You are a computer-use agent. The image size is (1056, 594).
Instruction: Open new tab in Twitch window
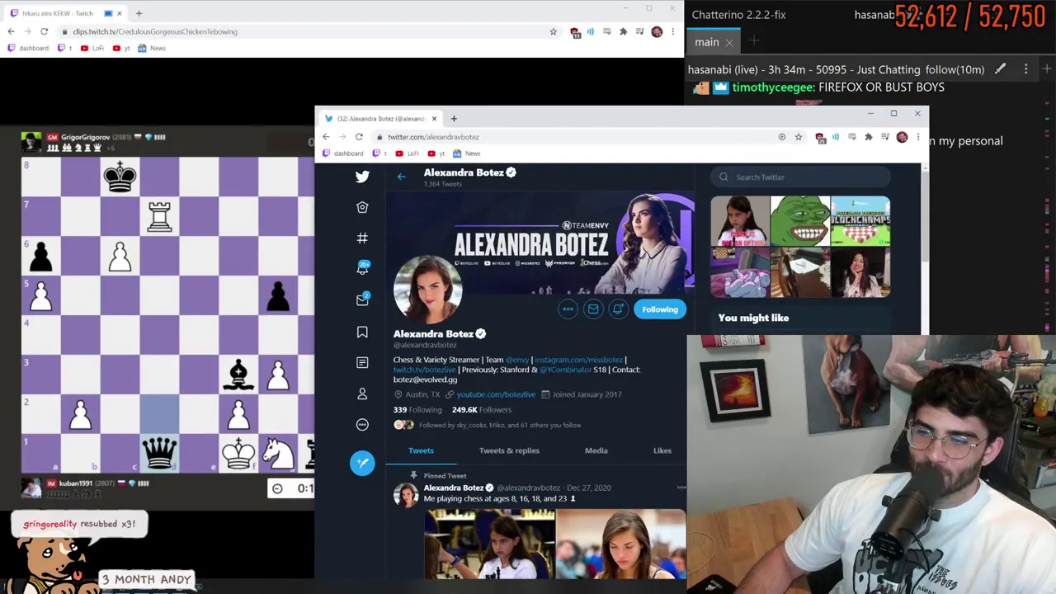139,13
